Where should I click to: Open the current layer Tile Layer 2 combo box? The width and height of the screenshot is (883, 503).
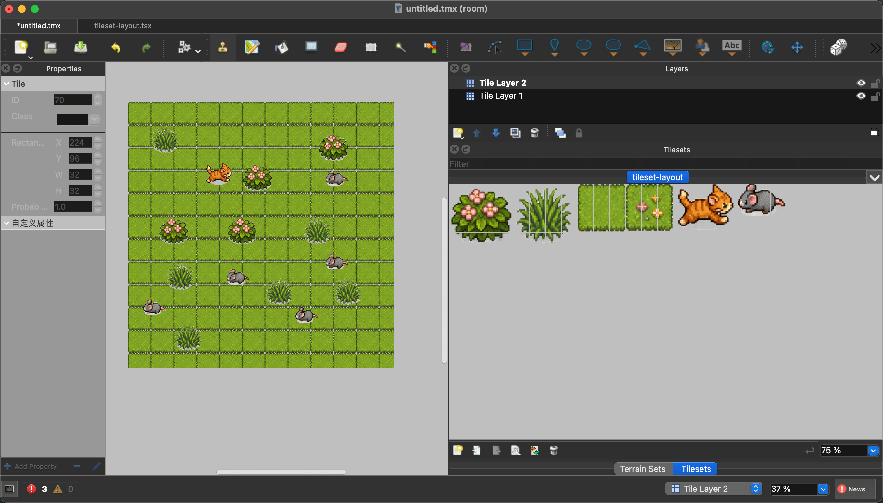[x=713, y=489]
